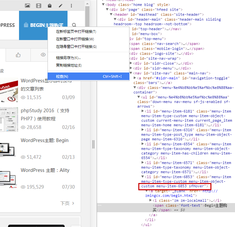Collapse the nav id="site-nav" node
This screenshot has width=235, height=227.
131,73
